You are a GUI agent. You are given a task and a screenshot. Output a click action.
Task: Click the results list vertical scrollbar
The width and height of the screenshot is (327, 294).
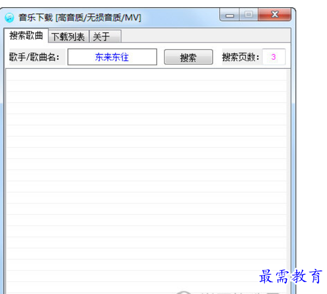click(x=288, y=182)
